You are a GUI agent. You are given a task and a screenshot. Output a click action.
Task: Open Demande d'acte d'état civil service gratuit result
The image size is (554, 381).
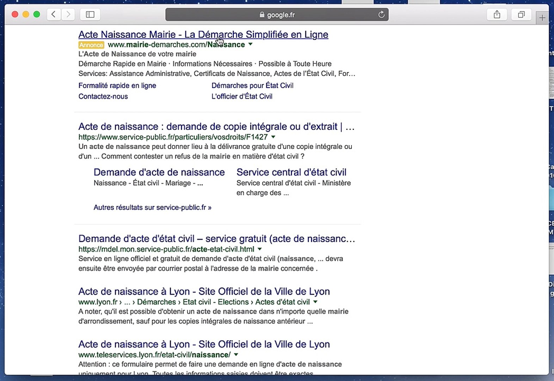[217, 239]
